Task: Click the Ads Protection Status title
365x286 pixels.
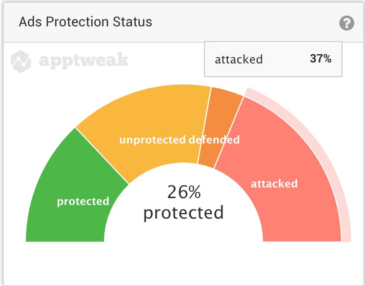Action: point(85,22)
